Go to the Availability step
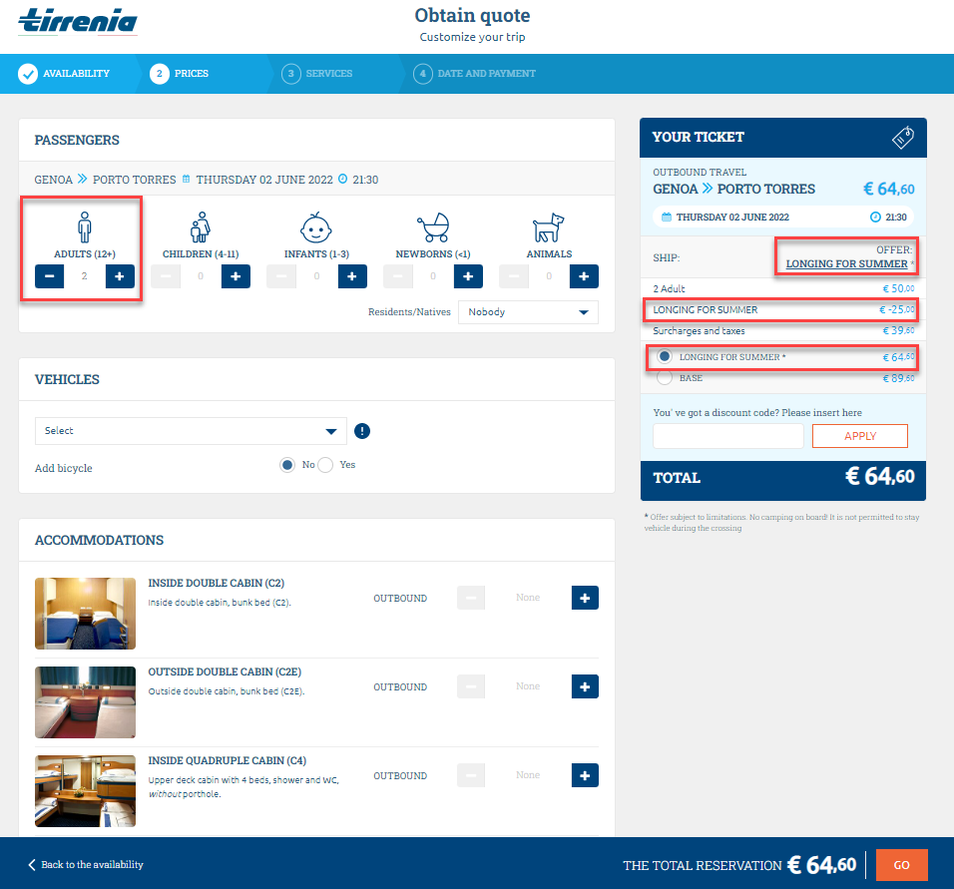The height and width of the screenshot is (889, 954). point(65,74)
